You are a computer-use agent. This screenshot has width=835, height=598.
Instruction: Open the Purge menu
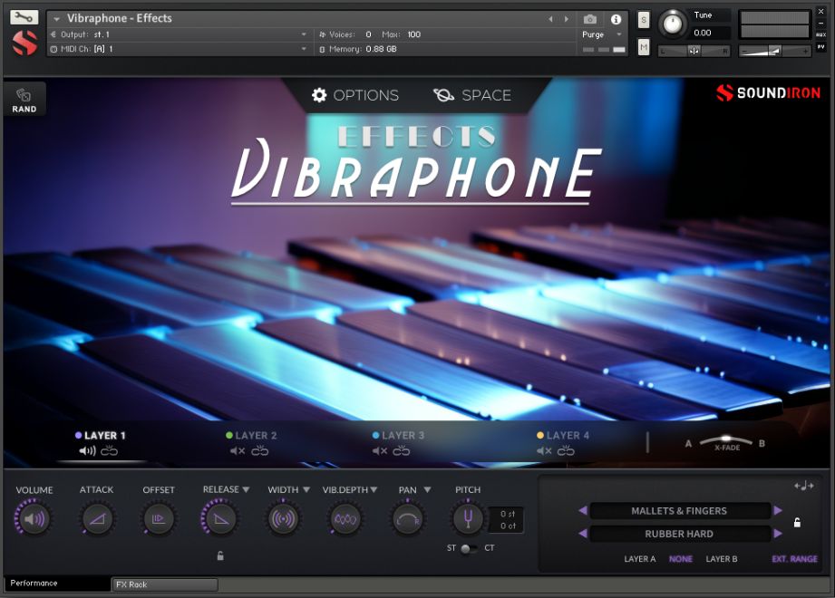[x=598, y=34]
